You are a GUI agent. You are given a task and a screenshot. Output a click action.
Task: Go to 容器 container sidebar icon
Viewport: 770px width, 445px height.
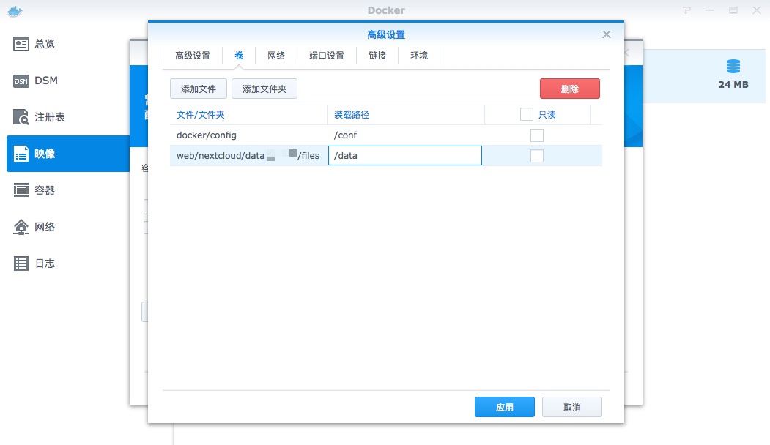point(21,190)
